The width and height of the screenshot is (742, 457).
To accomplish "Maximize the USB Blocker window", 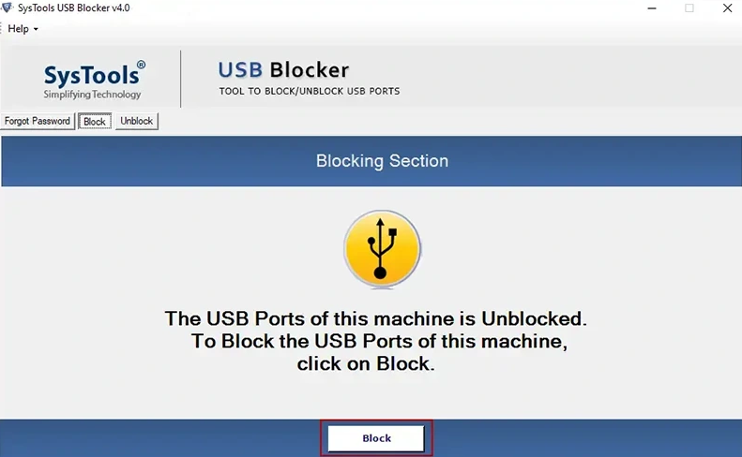I will pyautogui.click(x=689, y=8).
